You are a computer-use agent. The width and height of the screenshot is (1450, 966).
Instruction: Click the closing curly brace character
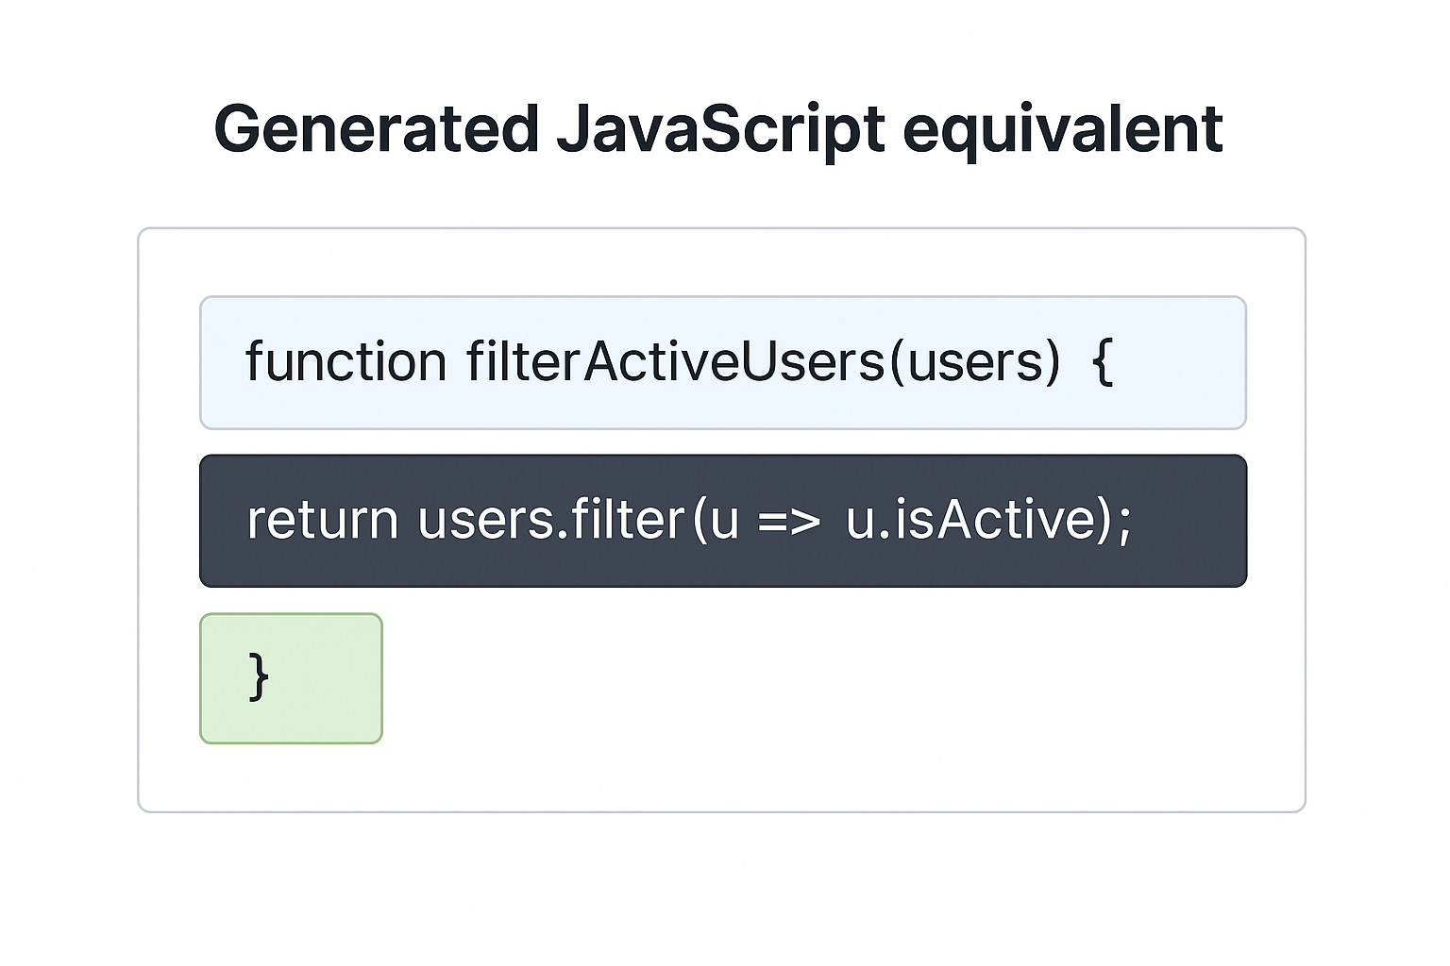[258, 676]
